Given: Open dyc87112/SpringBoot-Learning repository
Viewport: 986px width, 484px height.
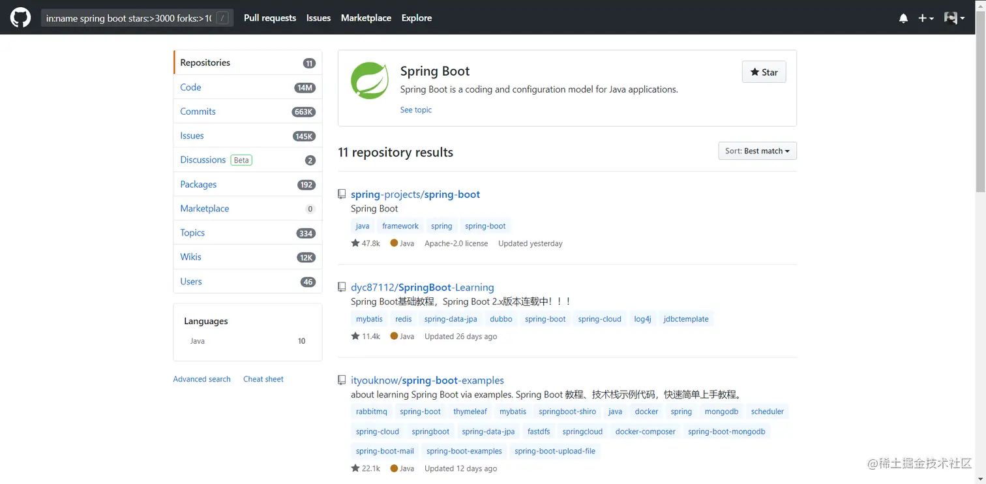Looking at the screenshot, I should point(423,287).
